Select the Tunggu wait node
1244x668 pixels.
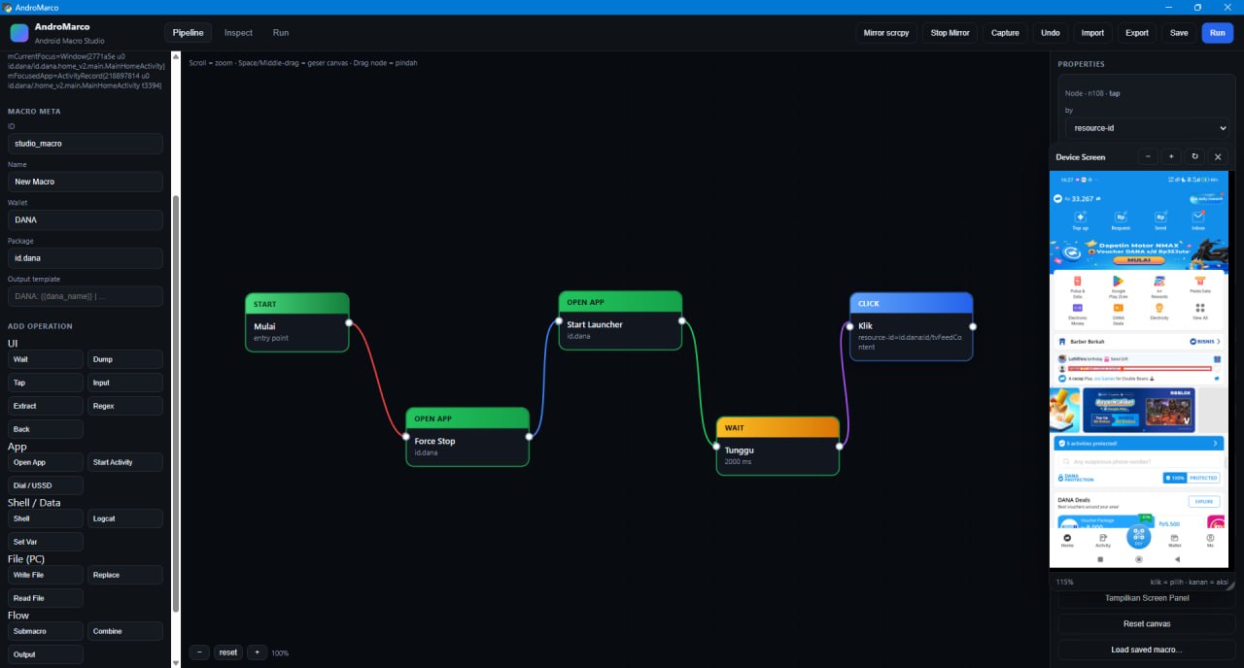pyautogui.click(x=777, y=446)
